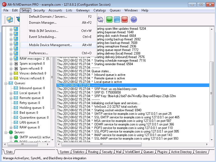Click the LAN queue envelope icon
Viewport: 216px width, 162px height.
(16, 122)
